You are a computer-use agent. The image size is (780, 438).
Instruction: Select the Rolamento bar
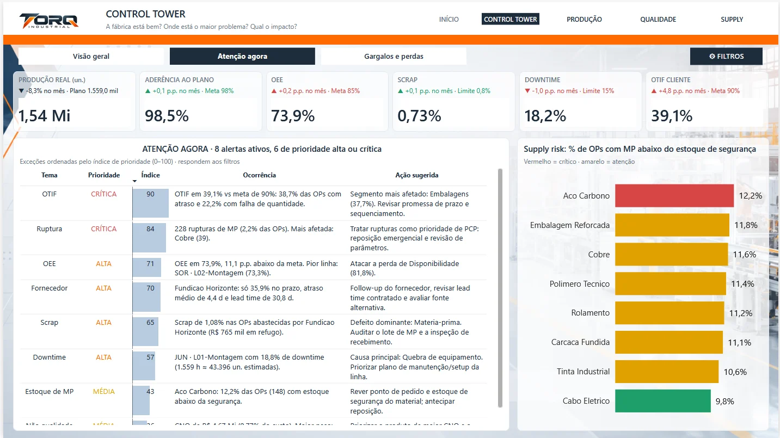(670, 313)
